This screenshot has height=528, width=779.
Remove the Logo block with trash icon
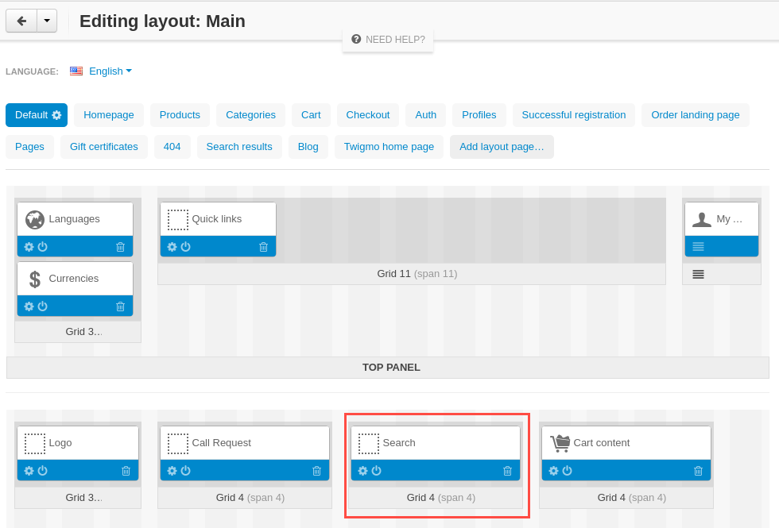(126, 470)
